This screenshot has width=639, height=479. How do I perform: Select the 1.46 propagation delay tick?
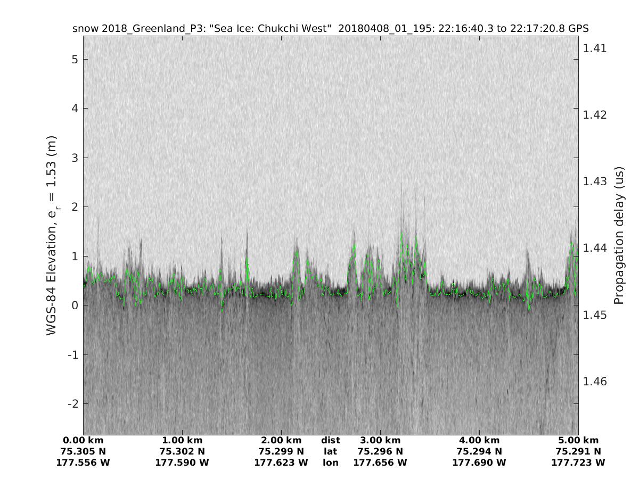tap(594, 382)
